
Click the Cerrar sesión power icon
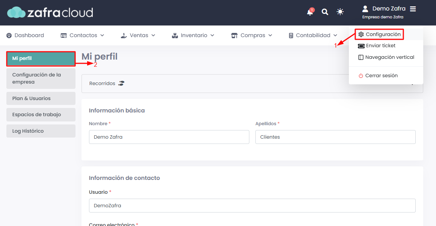coord(361,76)
